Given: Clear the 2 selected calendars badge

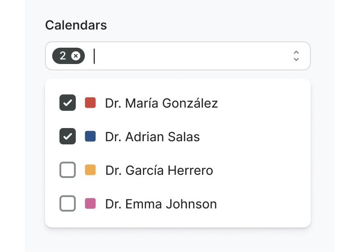Looking at the screenshot, I should tap(76, 56).
